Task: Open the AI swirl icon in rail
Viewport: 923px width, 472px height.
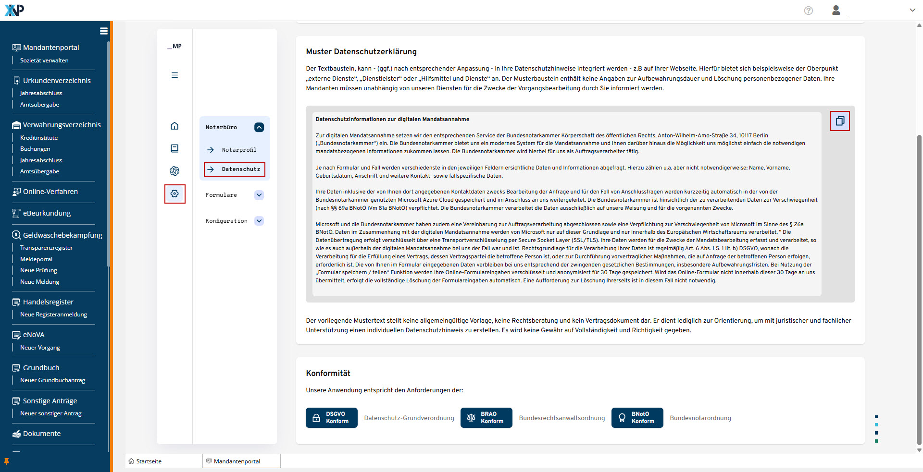Action: coord(175,171)
